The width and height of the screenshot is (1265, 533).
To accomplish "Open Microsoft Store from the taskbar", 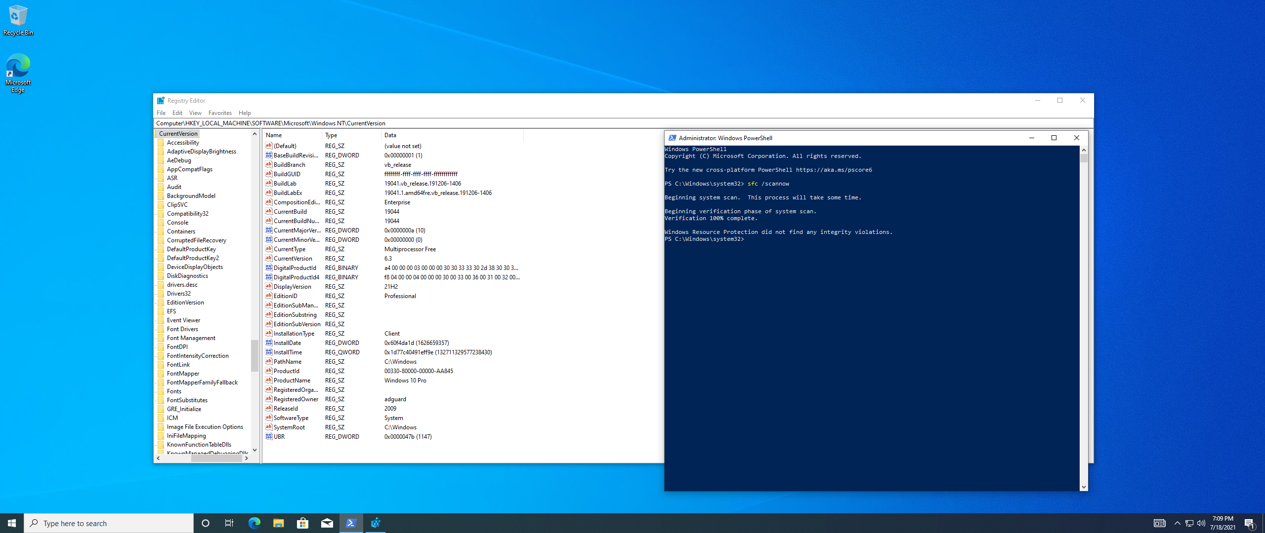I will point(302,523).
